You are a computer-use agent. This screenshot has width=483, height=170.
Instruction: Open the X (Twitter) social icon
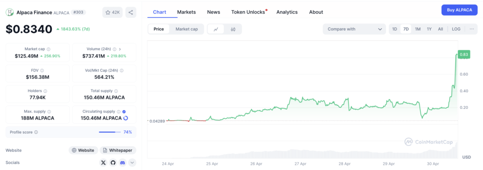point(103,162)
